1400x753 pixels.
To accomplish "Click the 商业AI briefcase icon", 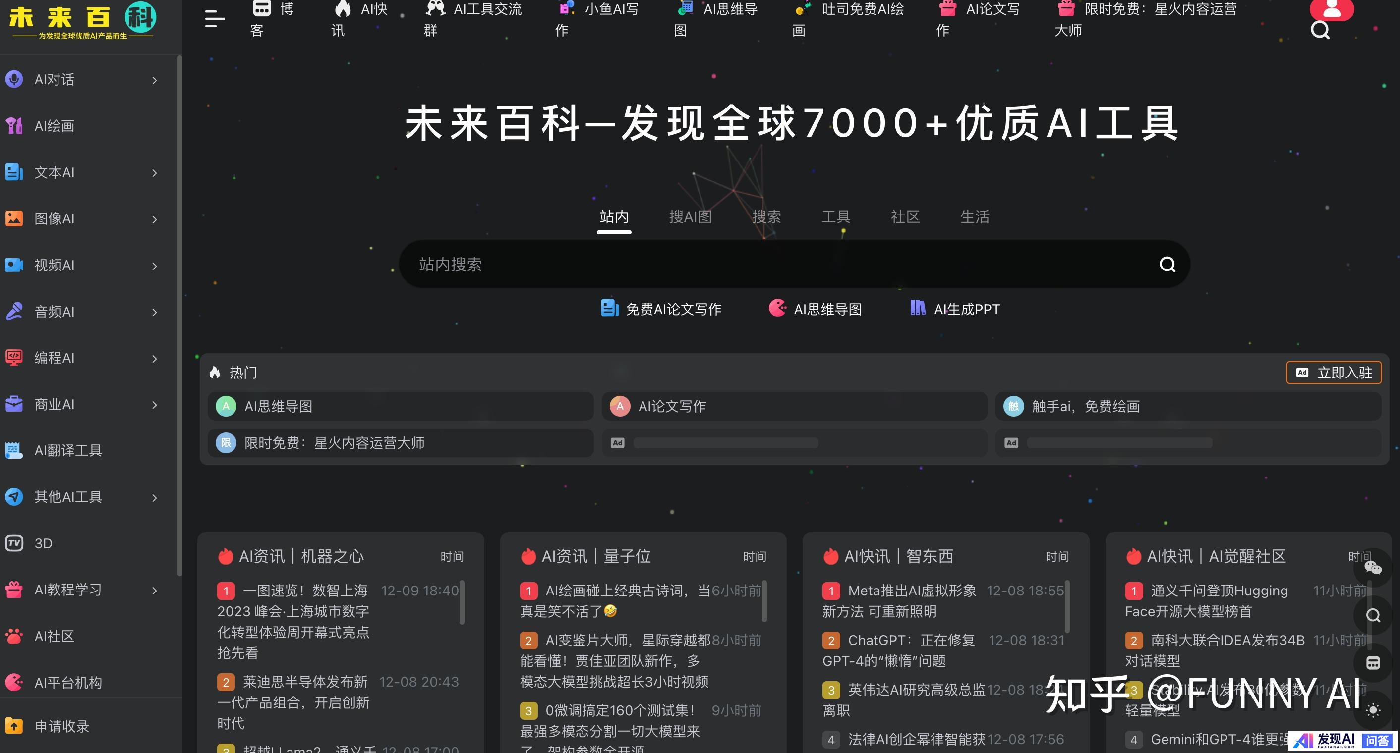I will 14,404.
